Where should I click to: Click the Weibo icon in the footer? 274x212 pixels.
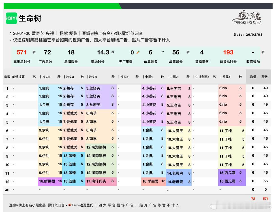[70, 205]
